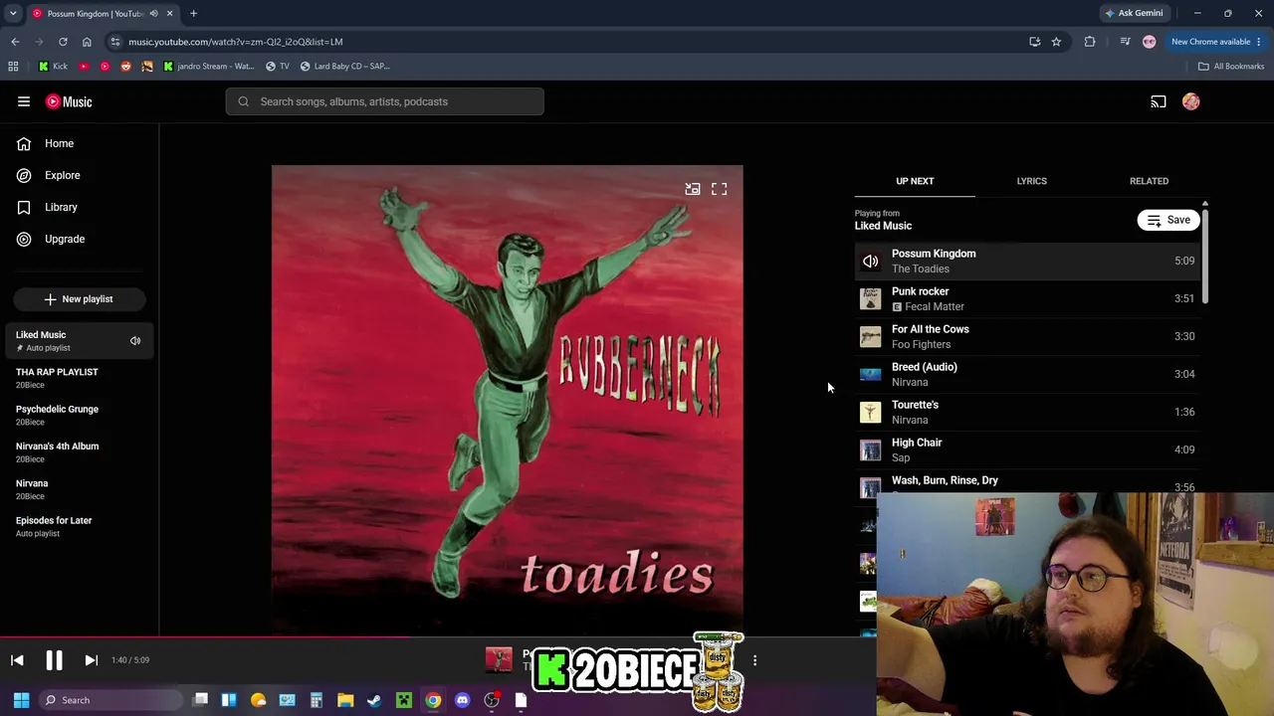Install app icon in address bar
Viewport: 1274px width, 716px height.
(1035, 42)
